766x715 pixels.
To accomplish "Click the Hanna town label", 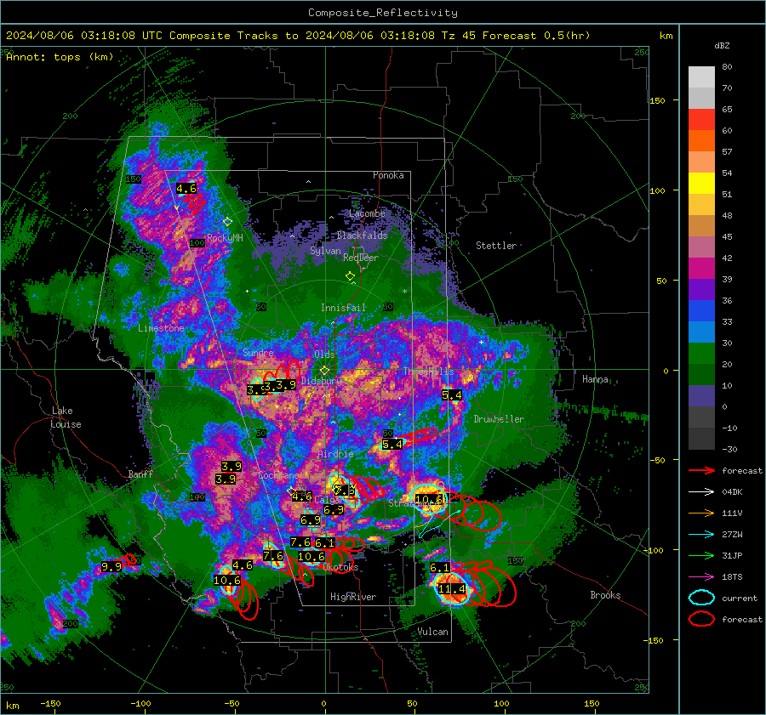I will coord(595,379).
